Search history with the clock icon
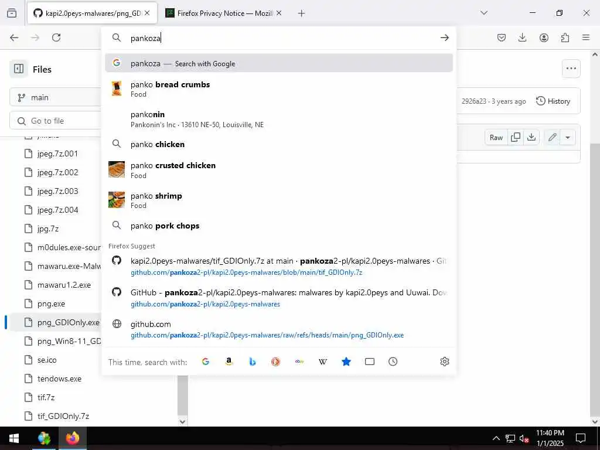This screenshot has width=600, height=450. pos(393,362)
